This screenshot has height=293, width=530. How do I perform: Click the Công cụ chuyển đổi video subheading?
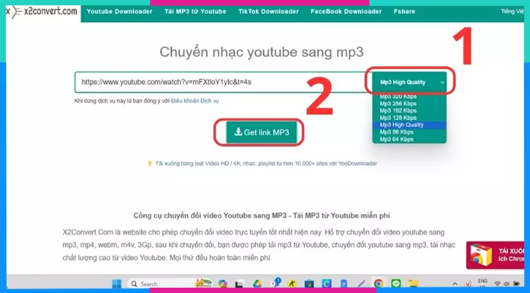[x=262, y=216]
